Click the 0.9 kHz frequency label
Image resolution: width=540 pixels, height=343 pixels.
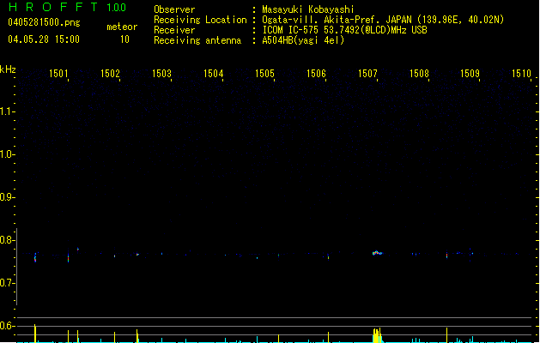point(7,196)
